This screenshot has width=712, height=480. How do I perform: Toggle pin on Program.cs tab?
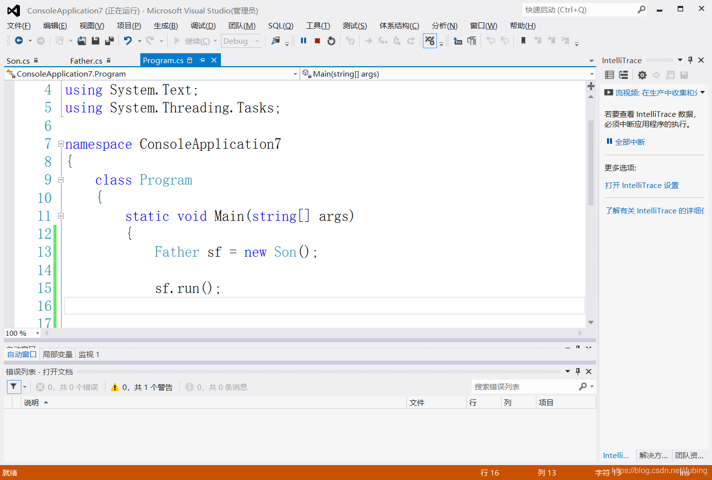(202, 60)
